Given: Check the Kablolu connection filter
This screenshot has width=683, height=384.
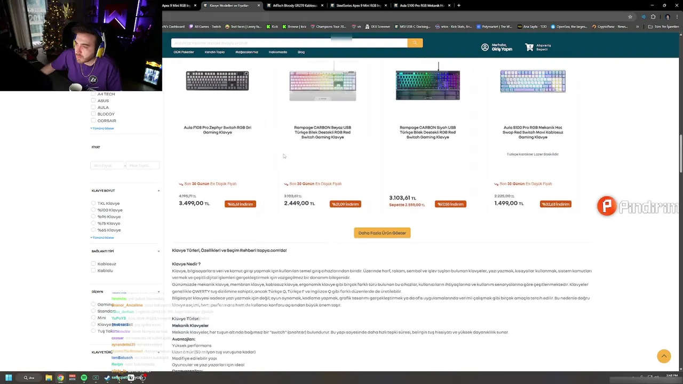Looking at the screenshot, I should (93, 270).
